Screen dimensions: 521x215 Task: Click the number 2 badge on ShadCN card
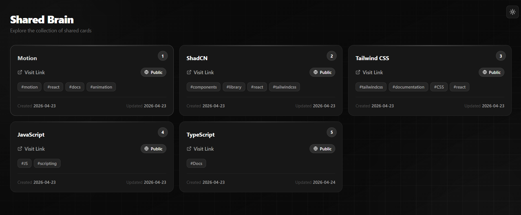332,56
